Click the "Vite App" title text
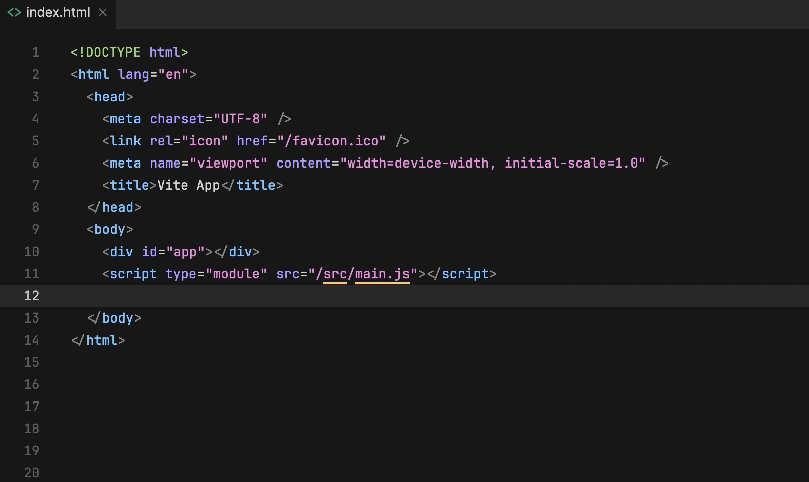 coord(189,185)
